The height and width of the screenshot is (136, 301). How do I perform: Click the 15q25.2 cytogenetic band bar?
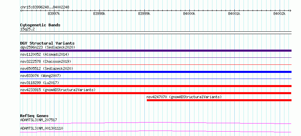pyautogui.click(x=156, y=33)
